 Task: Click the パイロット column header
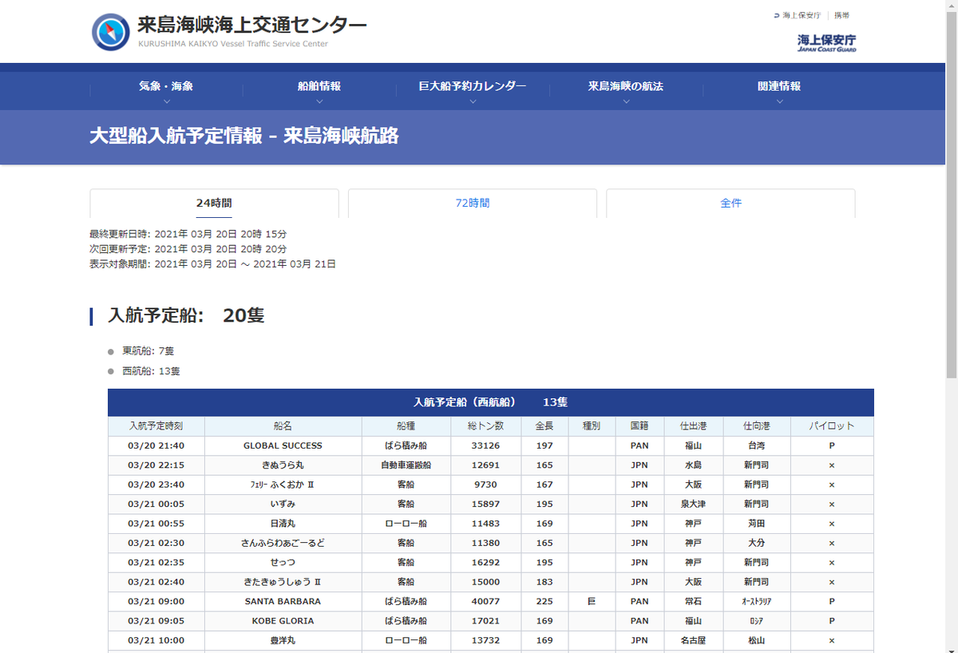[832, 426]
